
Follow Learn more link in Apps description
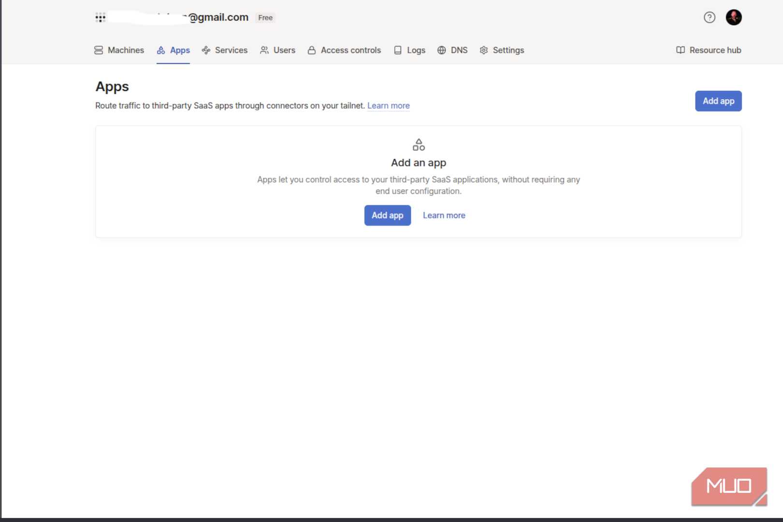point(388,106)
